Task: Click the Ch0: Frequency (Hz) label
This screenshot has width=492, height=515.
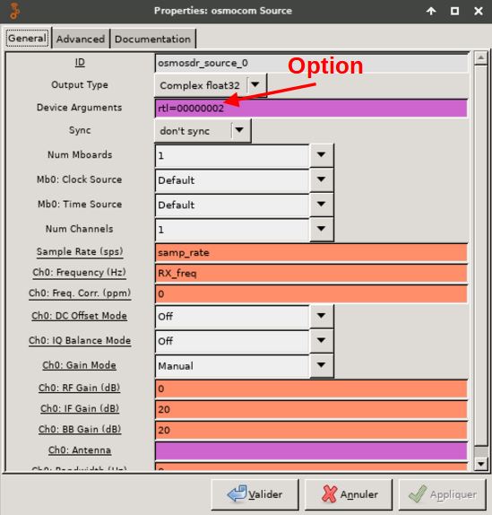Action: tap(79, 273)
